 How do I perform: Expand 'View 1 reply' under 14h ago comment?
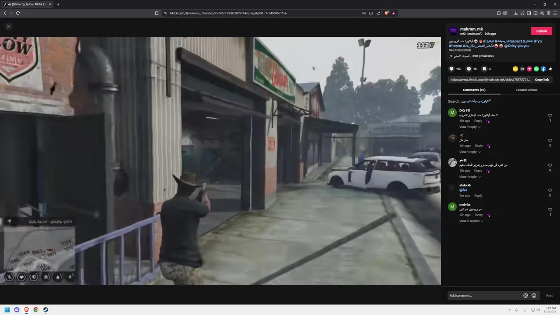[x=470, y=152]
